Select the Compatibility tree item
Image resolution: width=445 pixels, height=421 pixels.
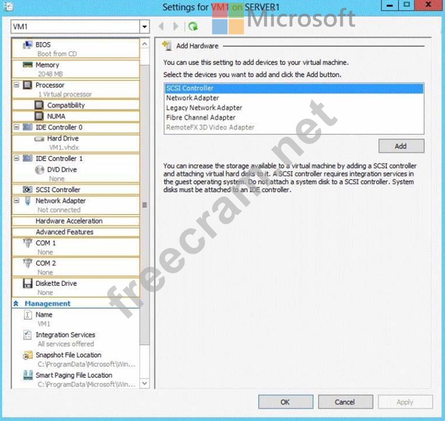[x=76, y=105]
